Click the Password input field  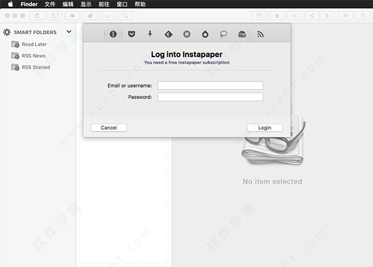click(210, 97)
